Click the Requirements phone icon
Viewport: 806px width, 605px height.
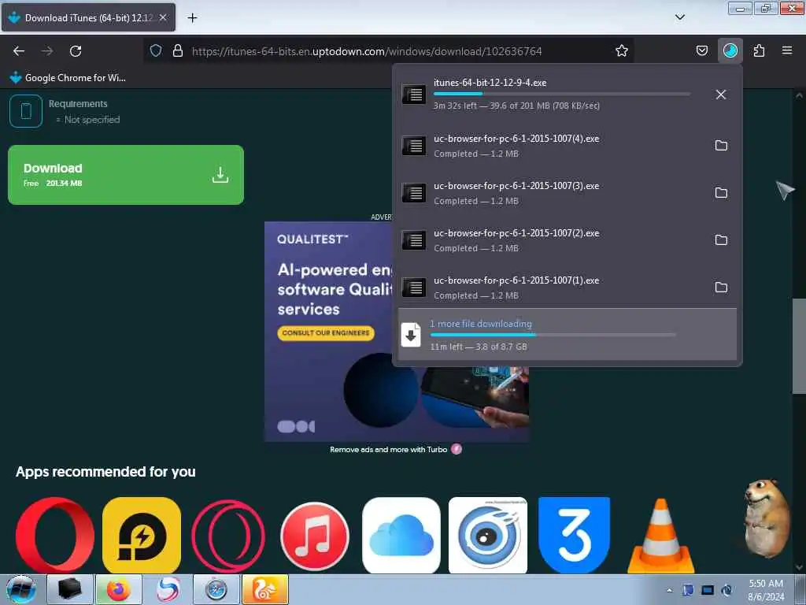pos(26,110)
